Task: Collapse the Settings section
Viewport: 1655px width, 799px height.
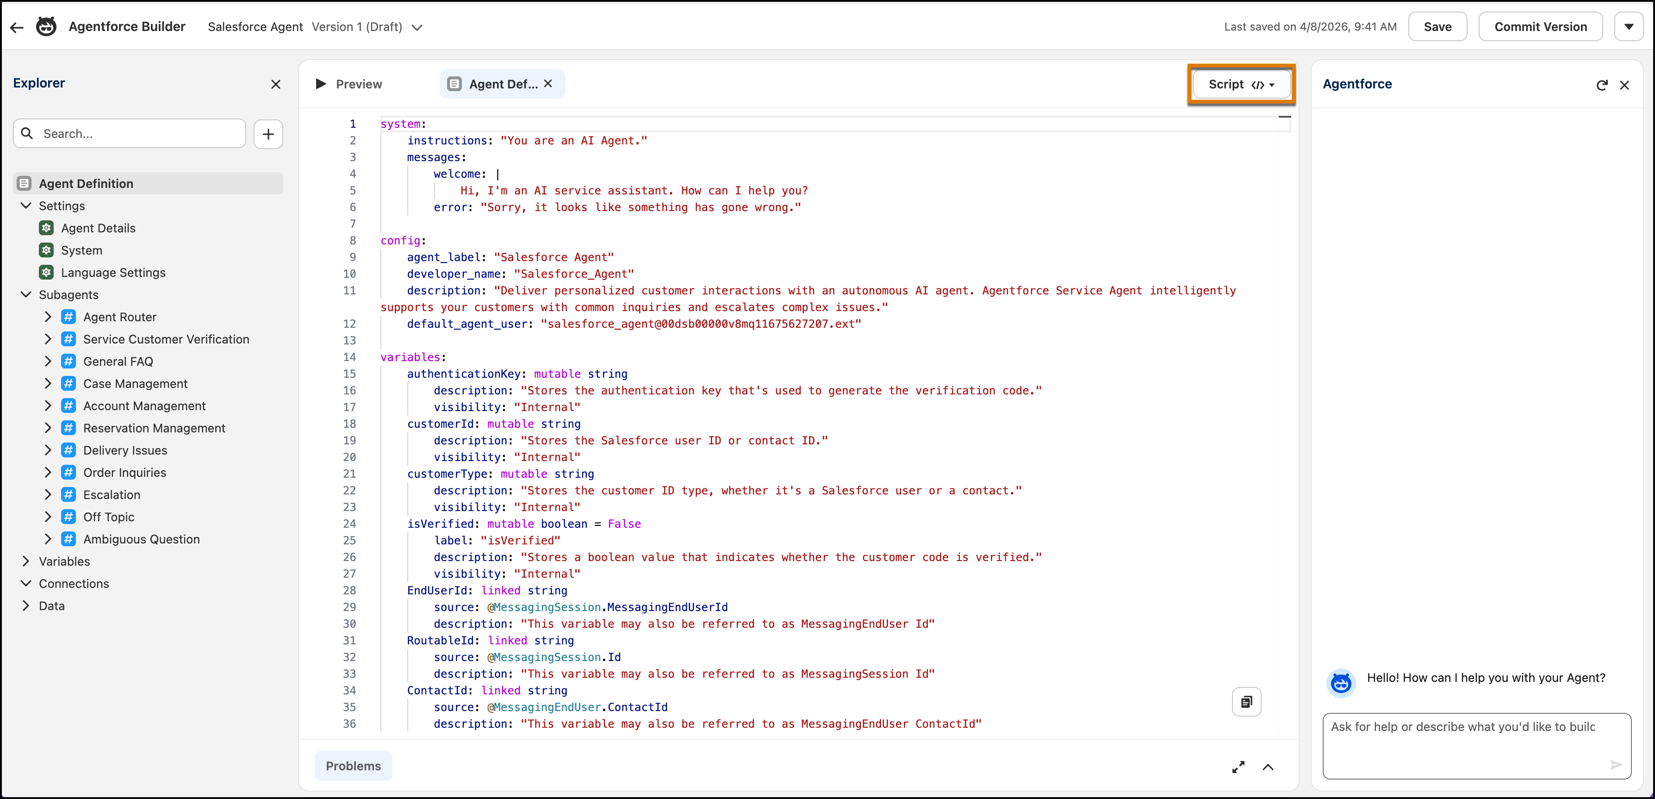Action: pos(26,206)
